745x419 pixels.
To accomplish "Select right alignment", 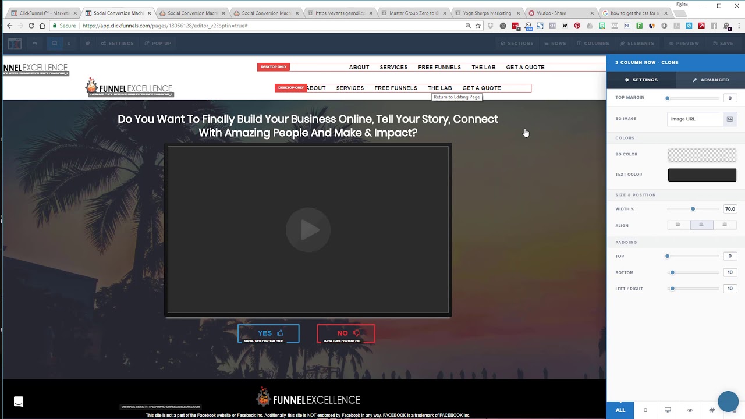I will pos(725,225).
